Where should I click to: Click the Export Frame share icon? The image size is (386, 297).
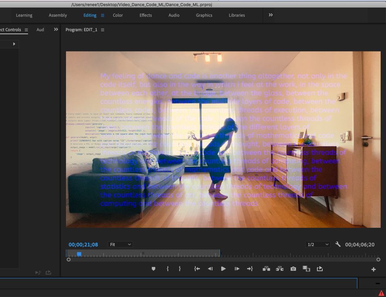point(320,269)
